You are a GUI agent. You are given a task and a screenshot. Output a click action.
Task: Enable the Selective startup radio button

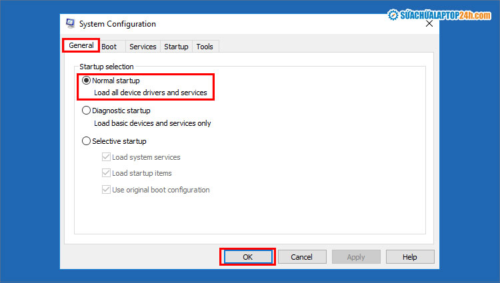pyautogui.click(x=87, y=141)
